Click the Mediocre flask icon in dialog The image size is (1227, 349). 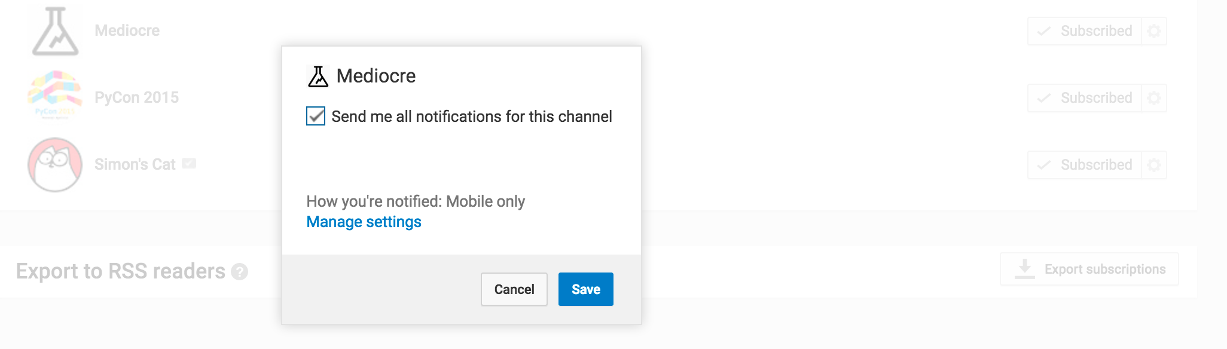[318, 76]
